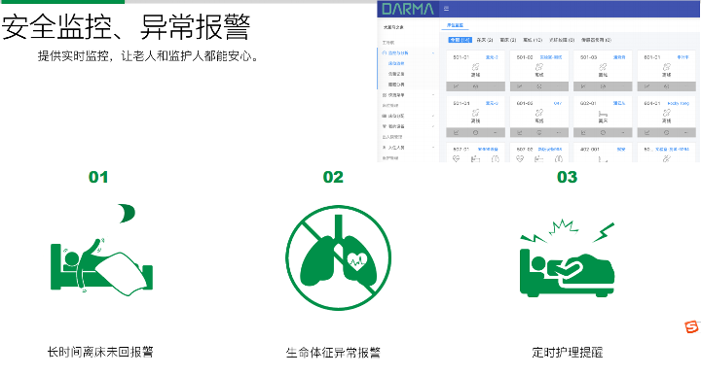The height and width of the screenshot is (375, 701).
Task: Click the '安全监控、异常报警' slide heading
Action: [126, 27]
